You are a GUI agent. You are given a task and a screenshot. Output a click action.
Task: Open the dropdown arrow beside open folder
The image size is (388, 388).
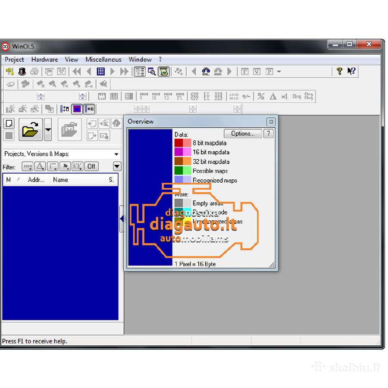click(48, 129)
